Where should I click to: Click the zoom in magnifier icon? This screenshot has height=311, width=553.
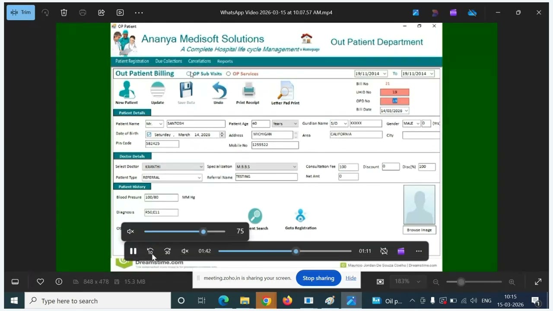pyautogui.click(x=512, y=282)
